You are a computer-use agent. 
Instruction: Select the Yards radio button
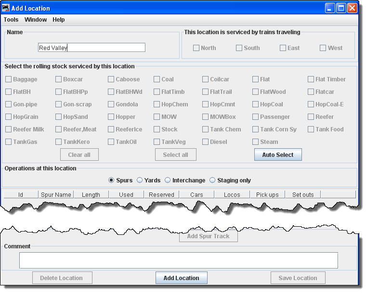coord(140,180)
